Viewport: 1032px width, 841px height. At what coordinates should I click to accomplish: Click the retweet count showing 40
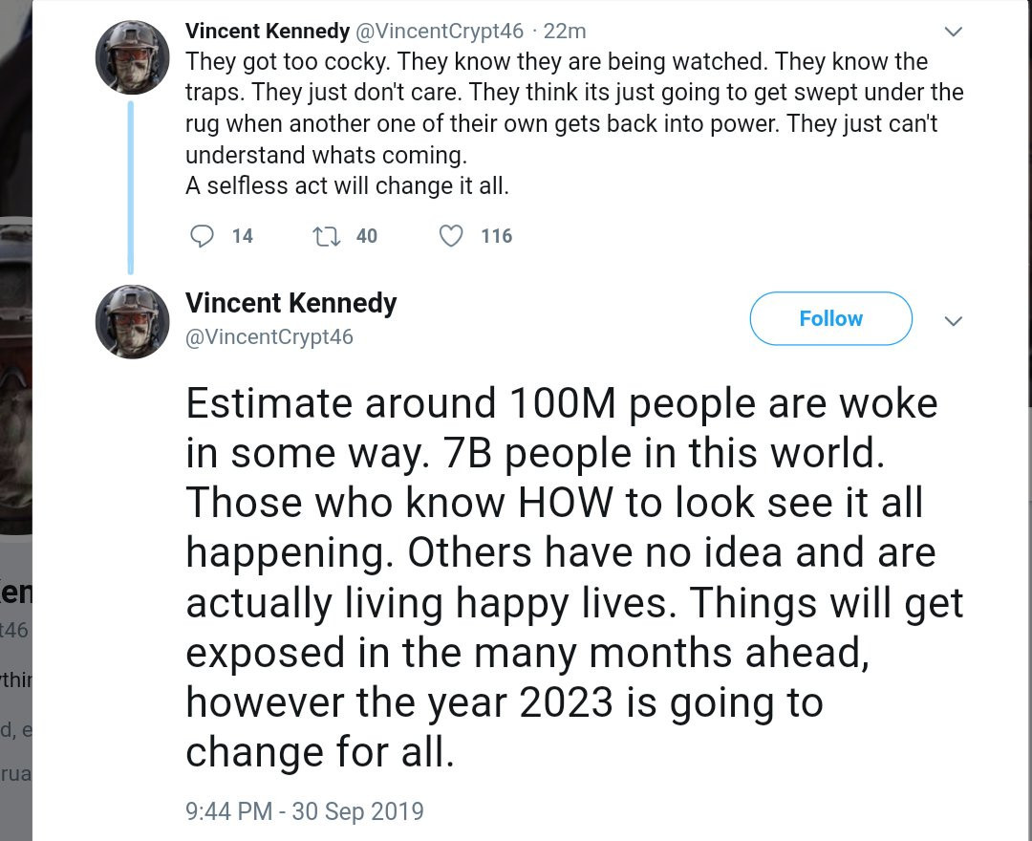point(367,236)
